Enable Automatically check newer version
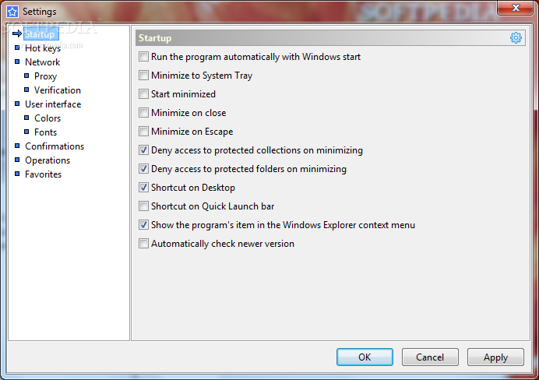The image size is (539, 380). click(143, 243)
